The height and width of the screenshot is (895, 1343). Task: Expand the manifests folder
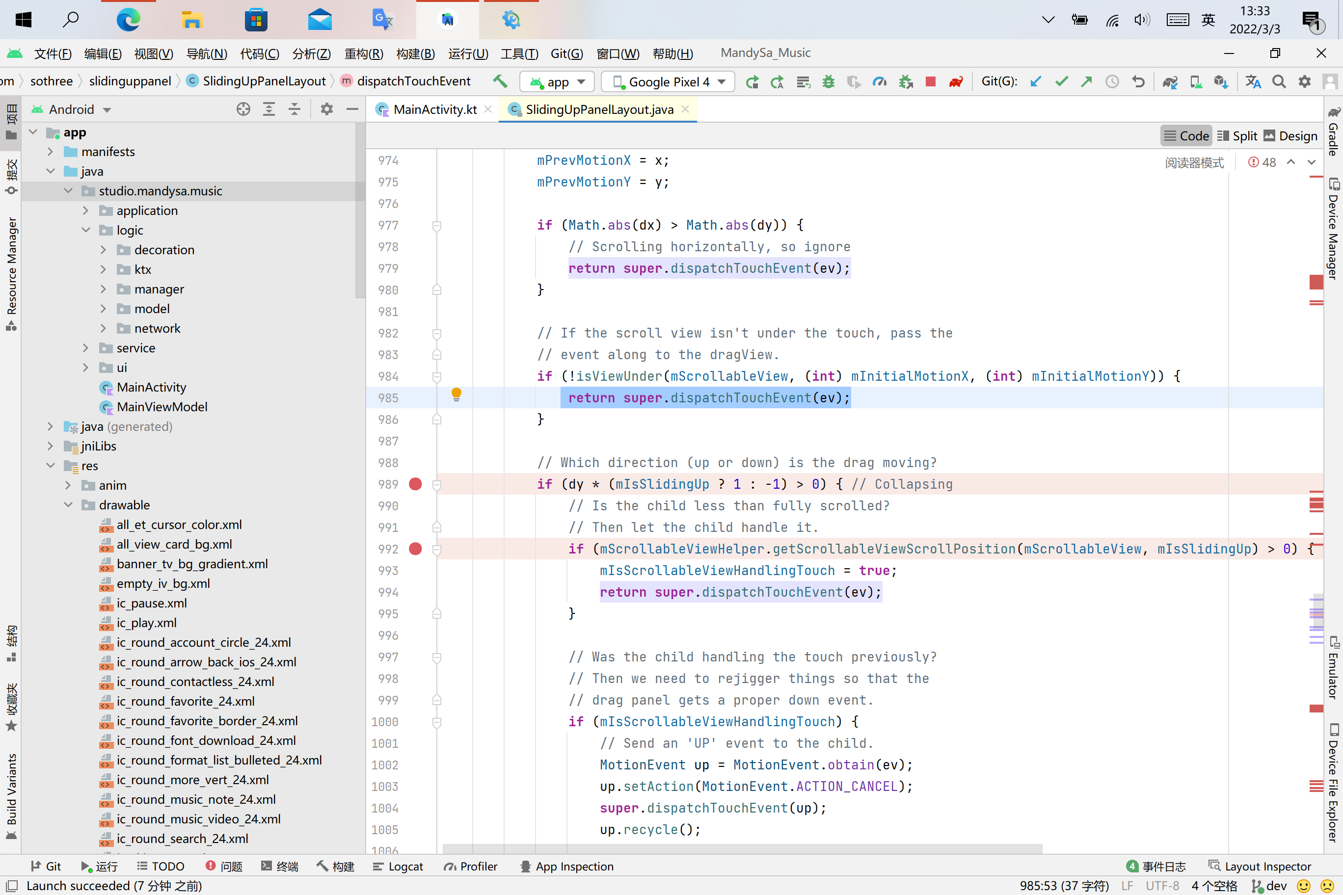click(x=50, y=152)
